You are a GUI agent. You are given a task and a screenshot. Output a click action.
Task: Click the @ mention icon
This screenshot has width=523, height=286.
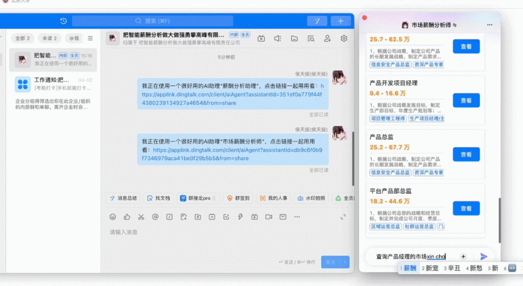point(155,217)
